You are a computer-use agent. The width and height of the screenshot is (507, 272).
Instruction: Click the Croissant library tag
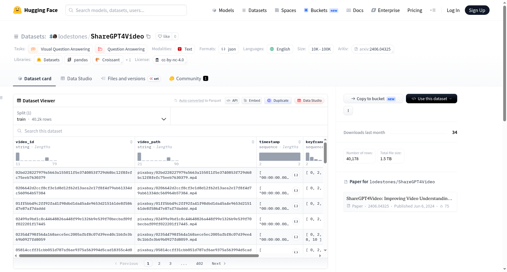click(x=108, y=60)
